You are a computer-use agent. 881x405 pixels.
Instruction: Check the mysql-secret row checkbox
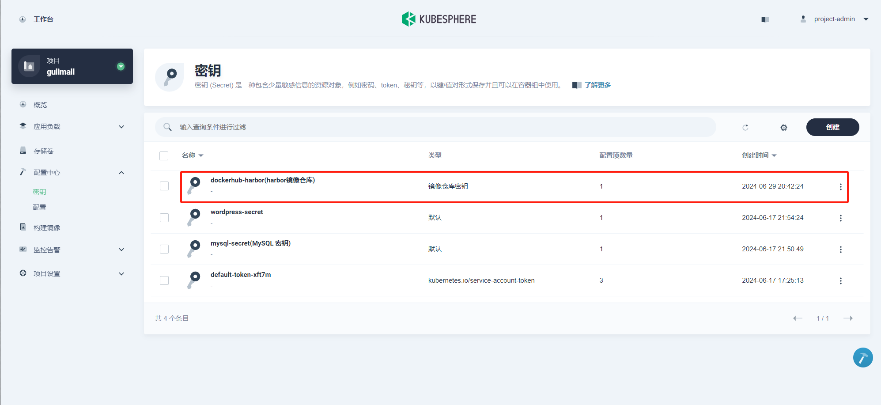click(164, 249)
